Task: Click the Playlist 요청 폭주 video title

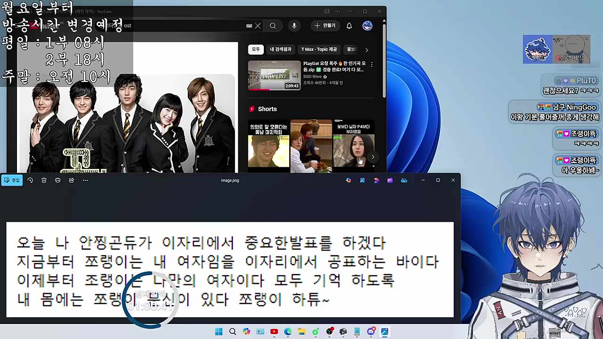Action: 334,66
